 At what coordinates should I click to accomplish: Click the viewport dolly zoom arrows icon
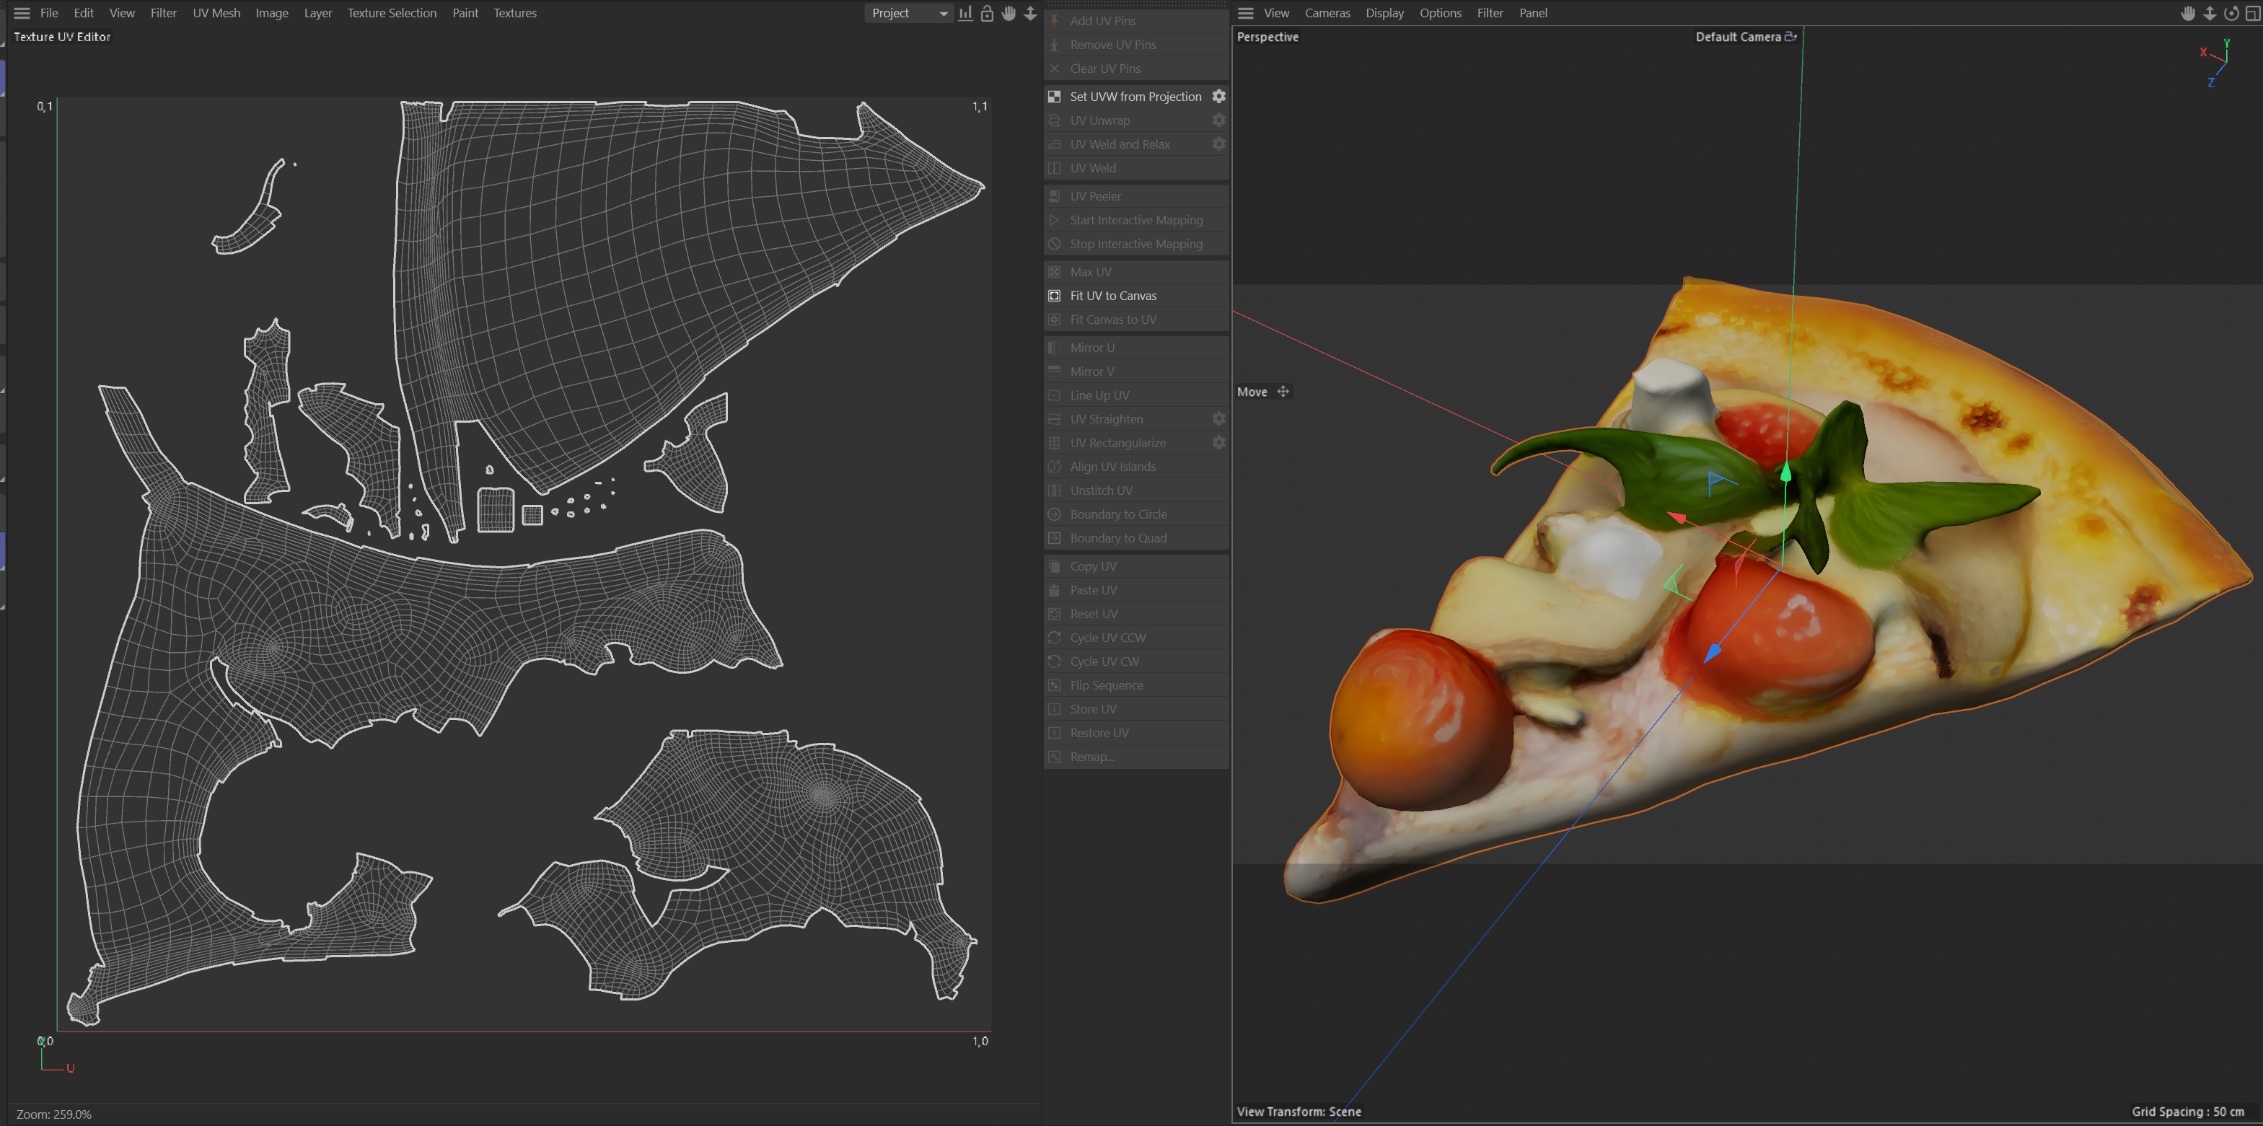(2210, 13)
